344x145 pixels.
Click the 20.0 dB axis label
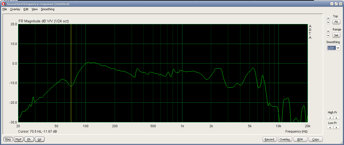(14, 24)
